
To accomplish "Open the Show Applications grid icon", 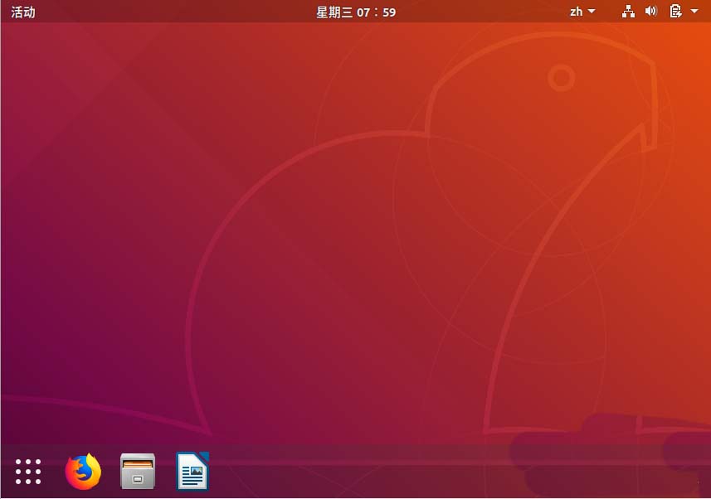I will pos(27,471).
